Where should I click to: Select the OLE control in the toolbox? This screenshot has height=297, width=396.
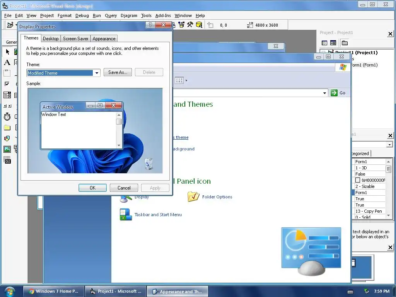pyautogui.click(x=7, y=160)
